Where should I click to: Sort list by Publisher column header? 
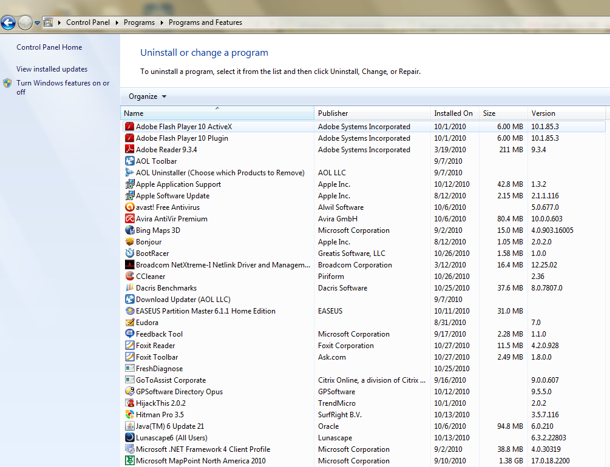coord(372,113)
